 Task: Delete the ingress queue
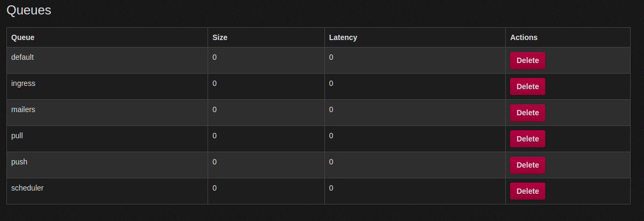click(527, 86)
